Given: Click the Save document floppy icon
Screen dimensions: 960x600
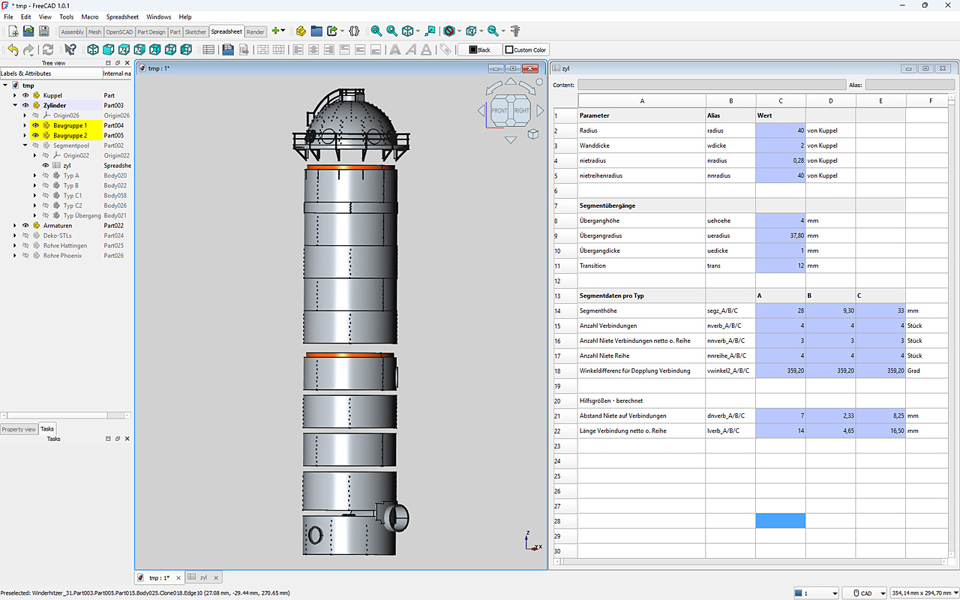Looking at the screenshot, I should click(x=44, y=31).
